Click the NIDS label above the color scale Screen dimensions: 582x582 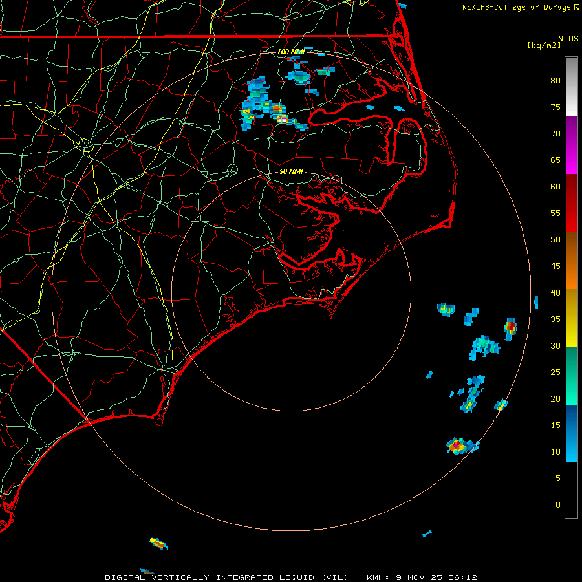568,39
